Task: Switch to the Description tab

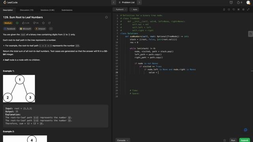Action: point(8,10)
